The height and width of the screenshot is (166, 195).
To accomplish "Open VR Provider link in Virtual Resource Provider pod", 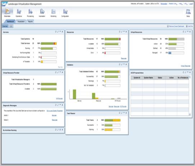I will pyautogui.click(x=59, y=99).
